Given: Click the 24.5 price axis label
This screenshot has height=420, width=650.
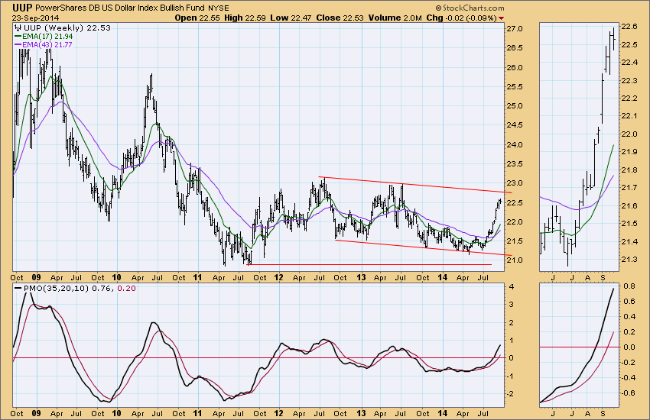Looking at the screenshot, I should [514, 125].
